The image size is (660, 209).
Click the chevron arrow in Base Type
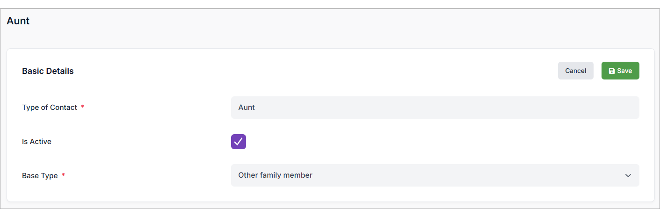[628, 176]
